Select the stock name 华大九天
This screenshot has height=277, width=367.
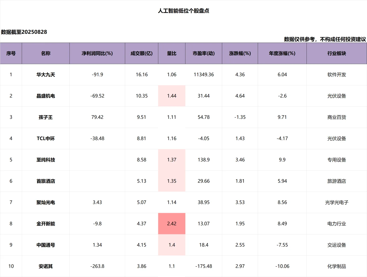46,75
